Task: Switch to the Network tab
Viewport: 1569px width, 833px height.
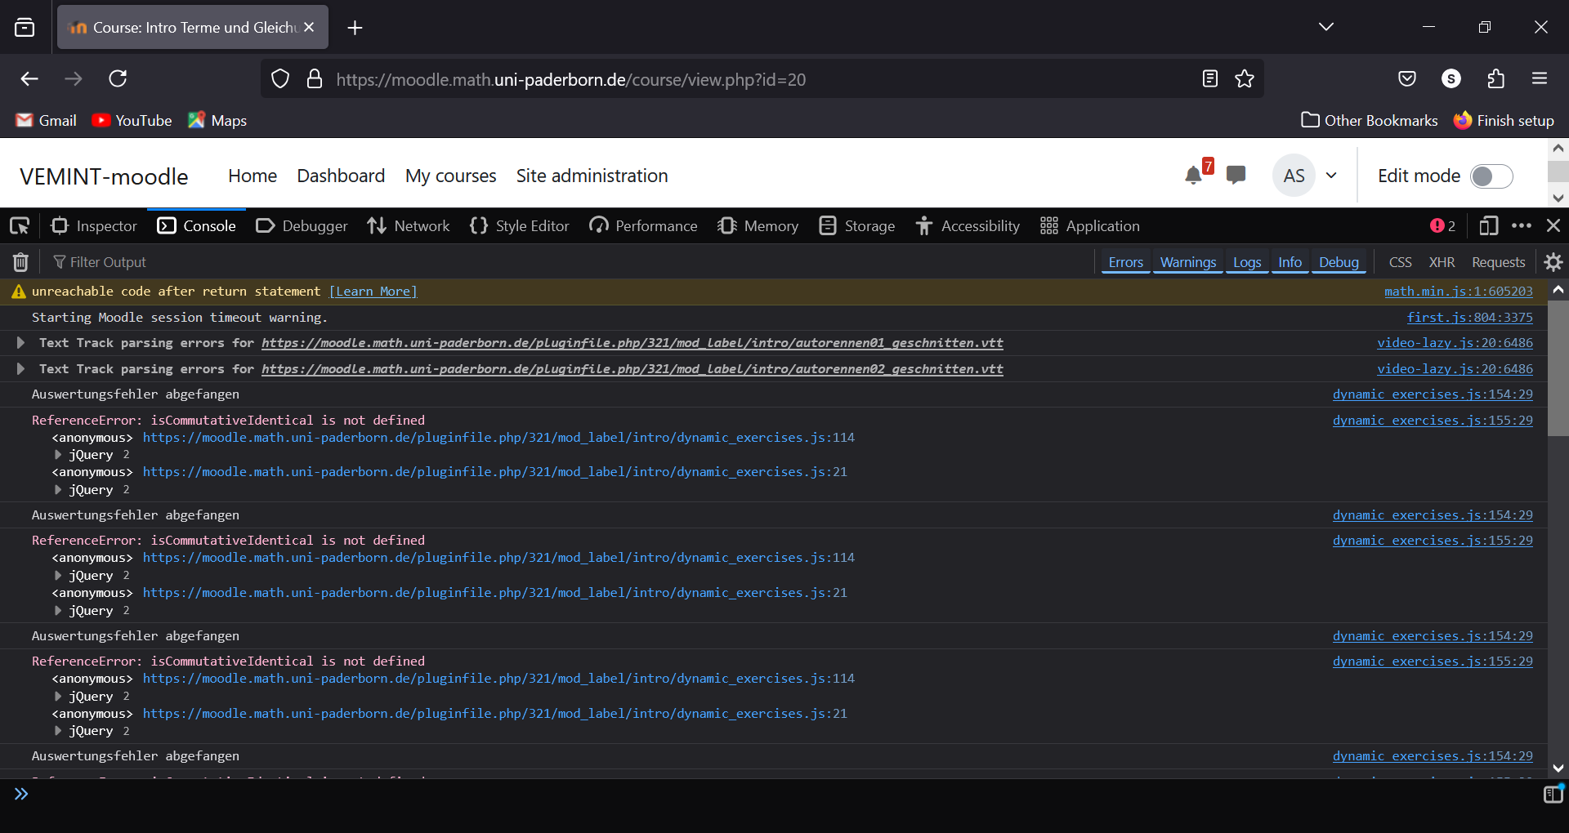Action: [408, 226]
